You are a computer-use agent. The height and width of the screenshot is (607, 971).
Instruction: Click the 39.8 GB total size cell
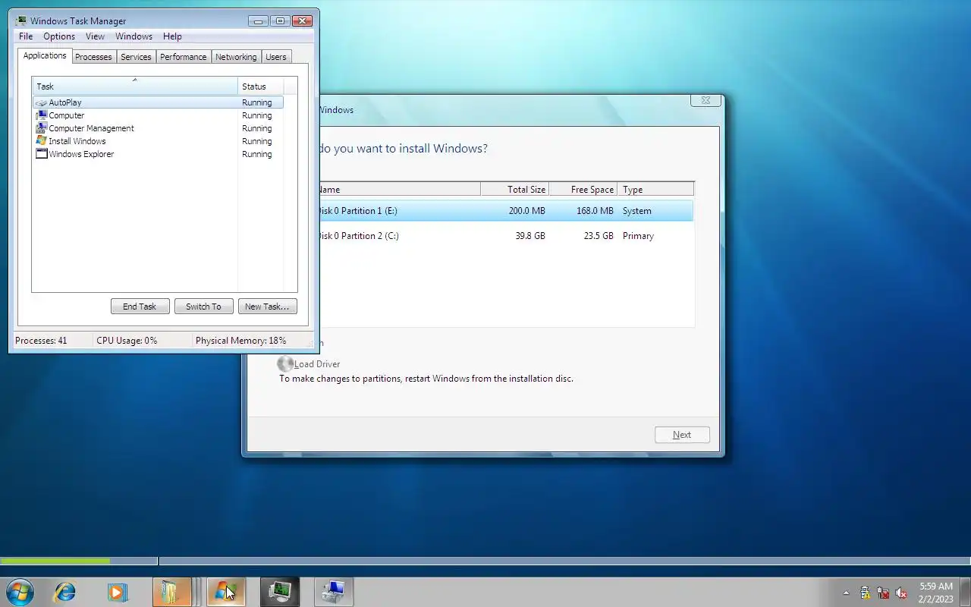point(530,236)
